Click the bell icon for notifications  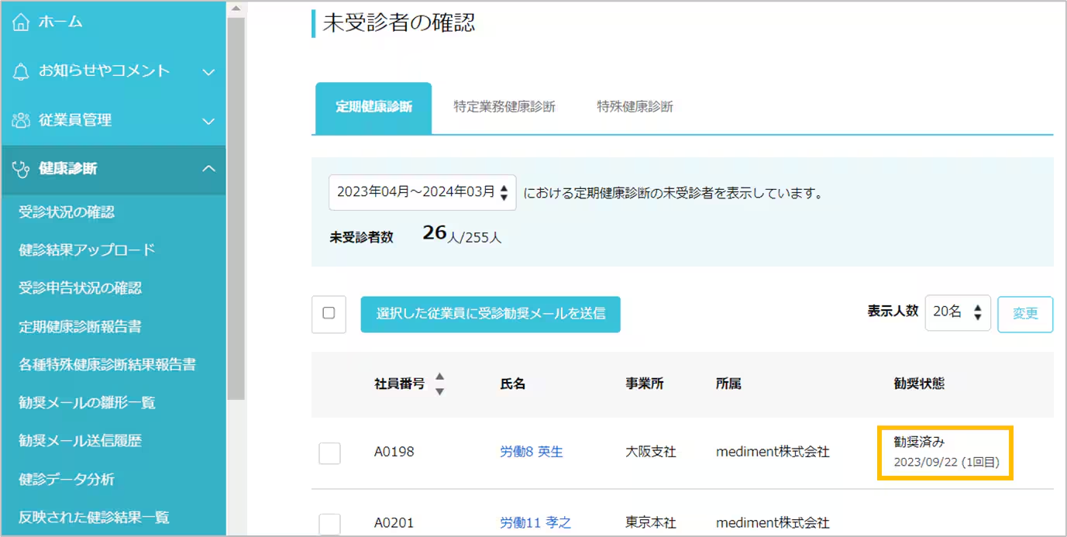coord(22,71)
